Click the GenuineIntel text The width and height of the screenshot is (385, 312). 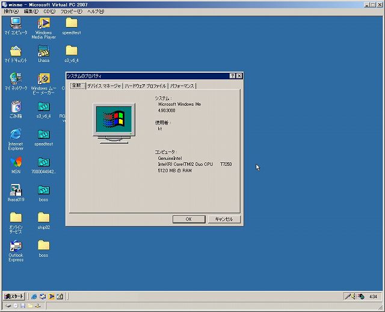[170, 158]
